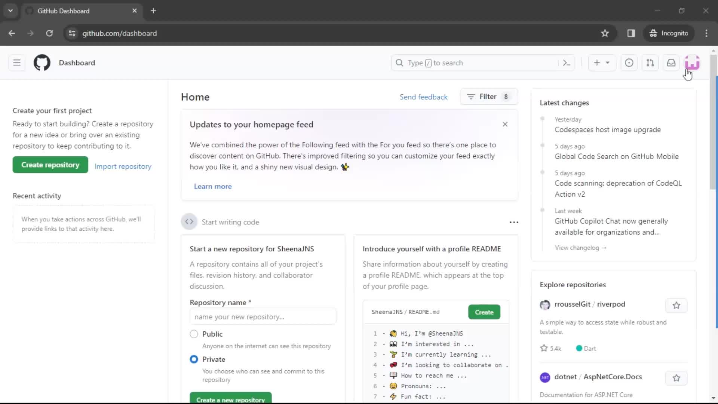
Task: Click the repository name input field
Action: pyautogui.click(x=263, y=316)
